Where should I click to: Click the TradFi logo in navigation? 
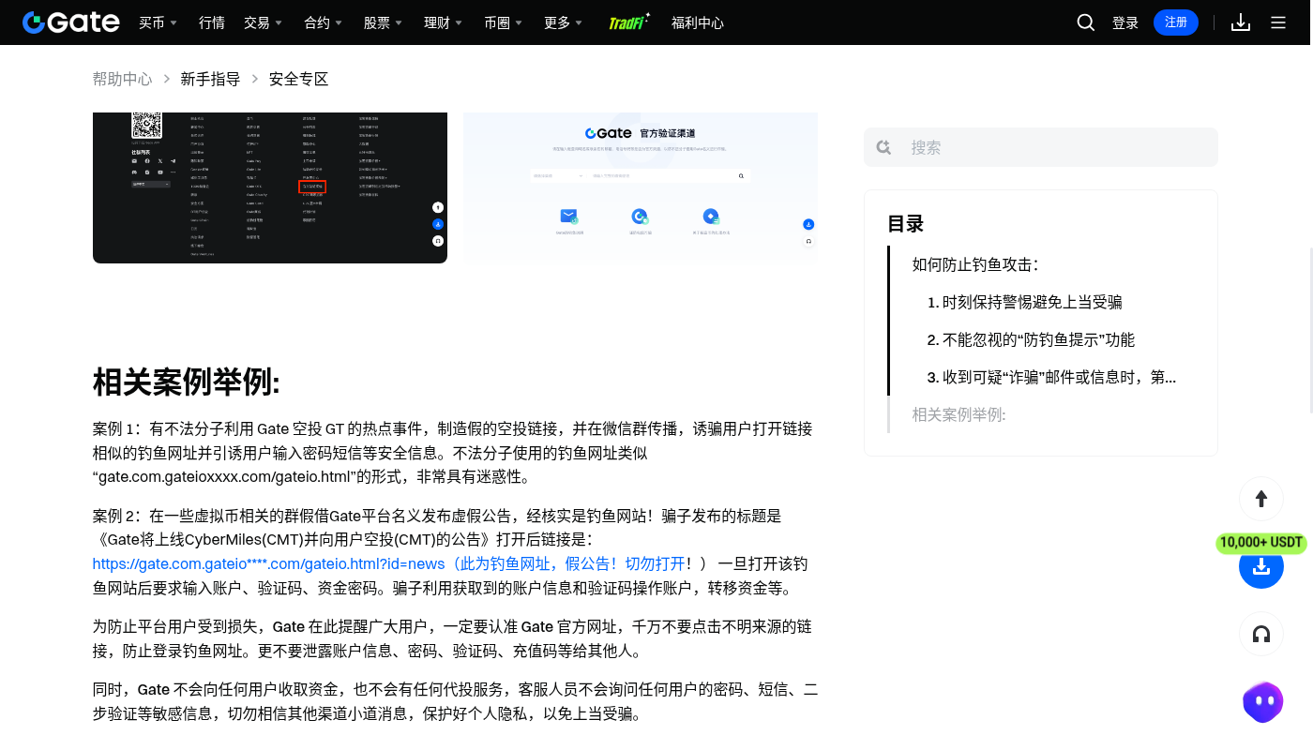[x=629, y=22]
